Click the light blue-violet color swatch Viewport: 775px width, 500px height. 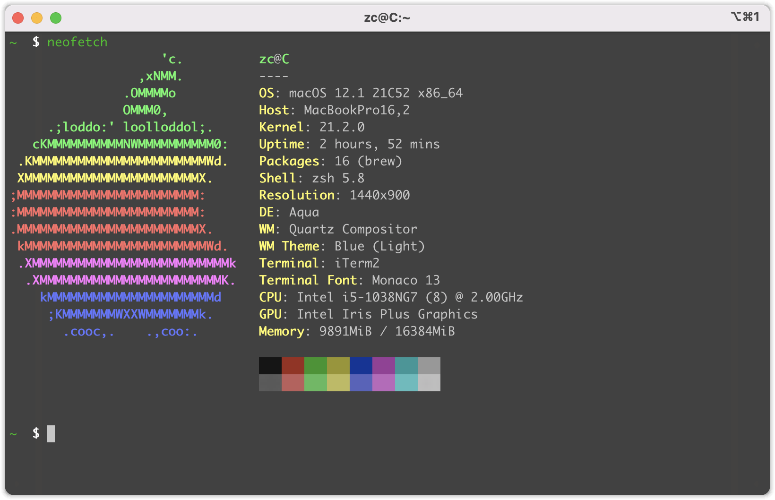tap(361, 383)
